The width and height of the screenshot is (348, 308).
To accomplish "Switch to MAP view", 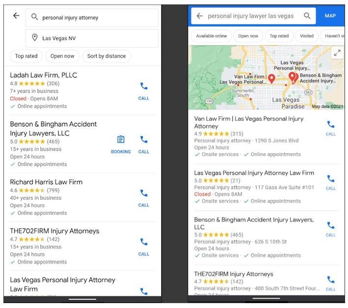I will pos(330,16).
